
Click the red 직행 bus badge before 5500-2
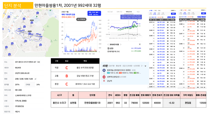[121, 73]
